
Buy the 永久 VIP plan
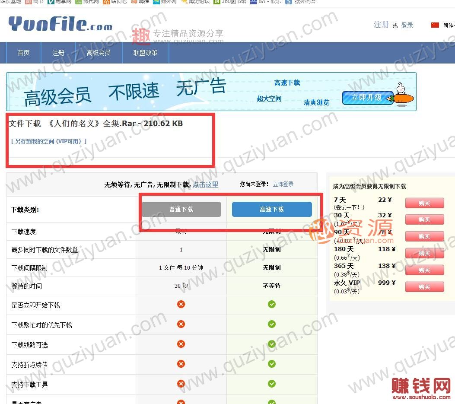pos(424,287)
